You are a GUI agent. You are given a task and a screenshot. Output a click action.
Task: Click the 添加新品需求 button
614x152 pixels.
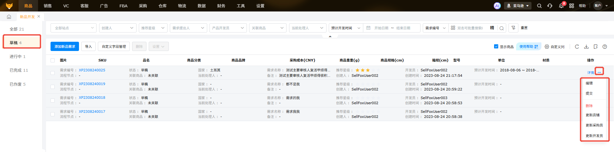65,47
